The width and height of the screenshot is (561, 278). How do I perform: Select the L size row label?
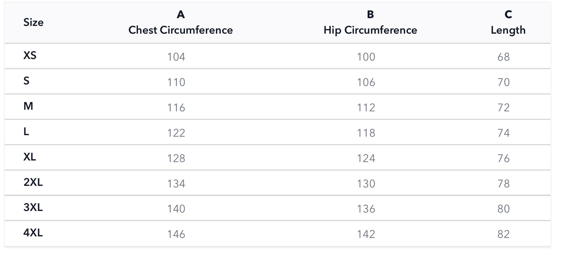point(26,132)
